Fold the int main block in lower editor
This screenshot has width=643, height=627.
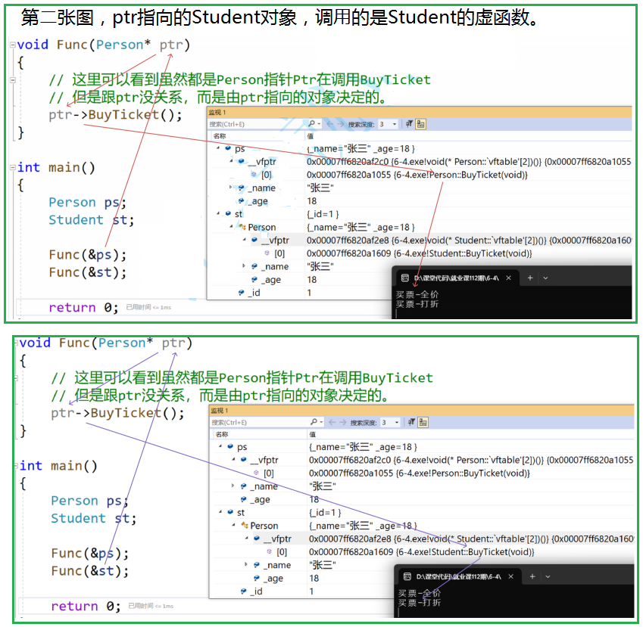click(x=16, y=466)
